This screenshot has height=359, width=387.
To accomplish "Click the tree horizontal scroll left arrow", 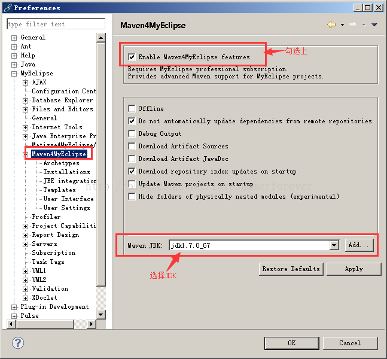I will click(11, 324).
